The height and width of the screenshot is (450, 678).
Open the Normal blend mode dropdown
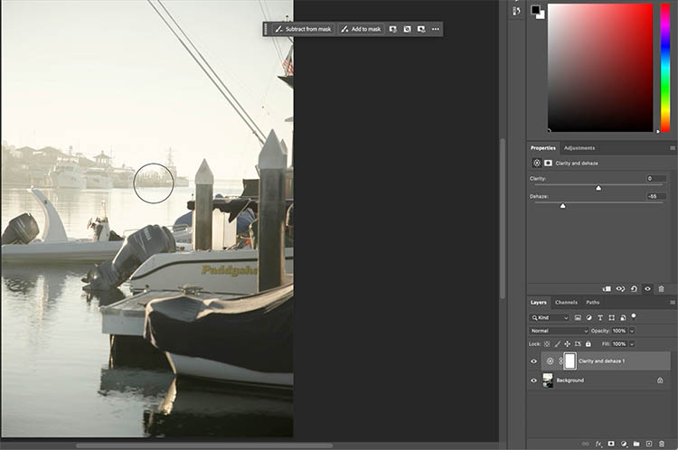pos(557,331)
